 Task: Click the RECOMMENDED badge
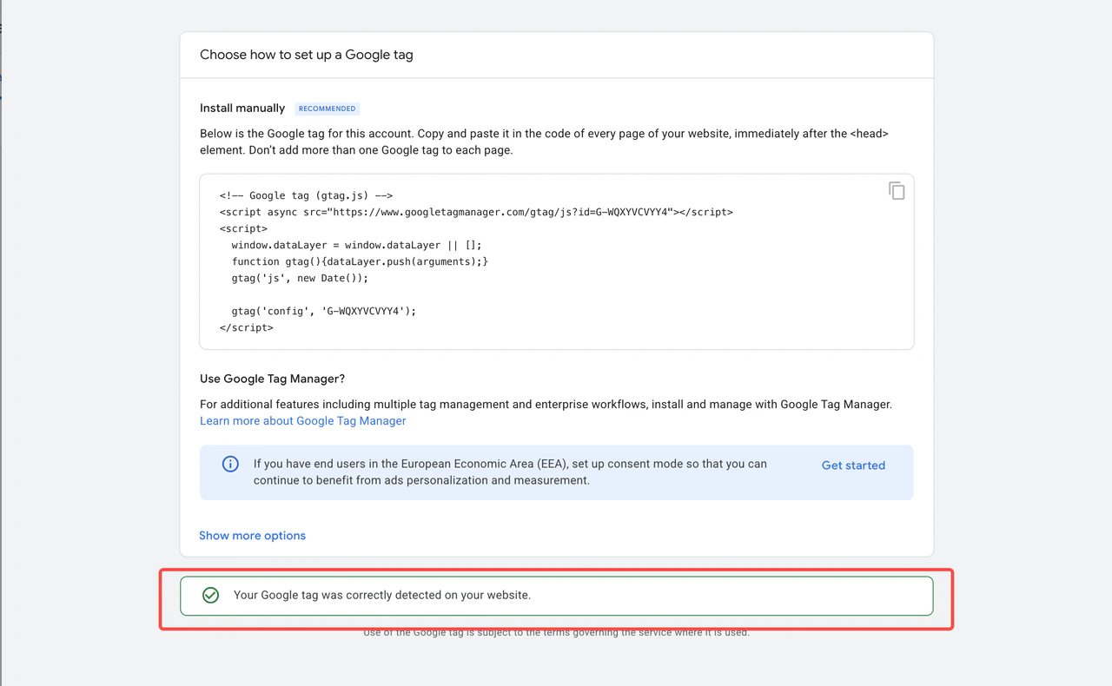tap(327, 109)
